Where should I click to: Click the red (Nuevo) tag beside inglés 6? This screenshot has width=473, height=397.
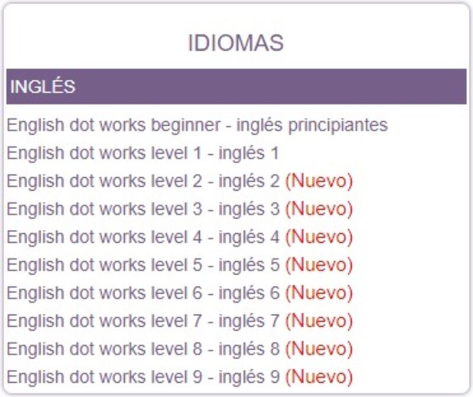coord(319,293)
